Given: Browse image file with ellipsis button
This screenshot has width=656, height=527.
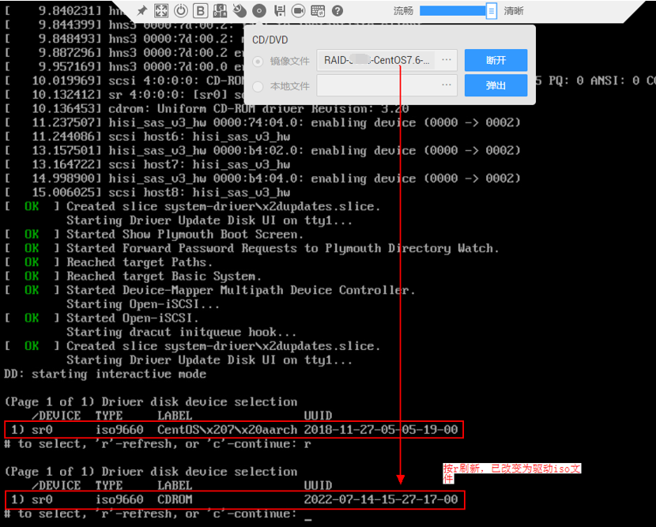Looking at the screenshot, I should [447, 60].
